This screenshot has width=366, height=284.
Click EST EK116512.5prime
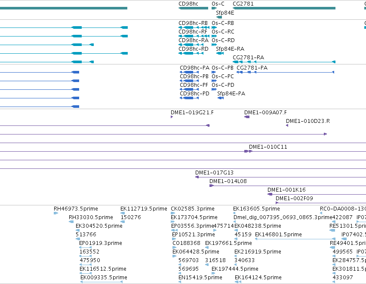coord(86,273)
